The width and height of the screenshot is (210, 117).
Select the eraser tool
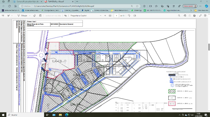tap(35, 16)
